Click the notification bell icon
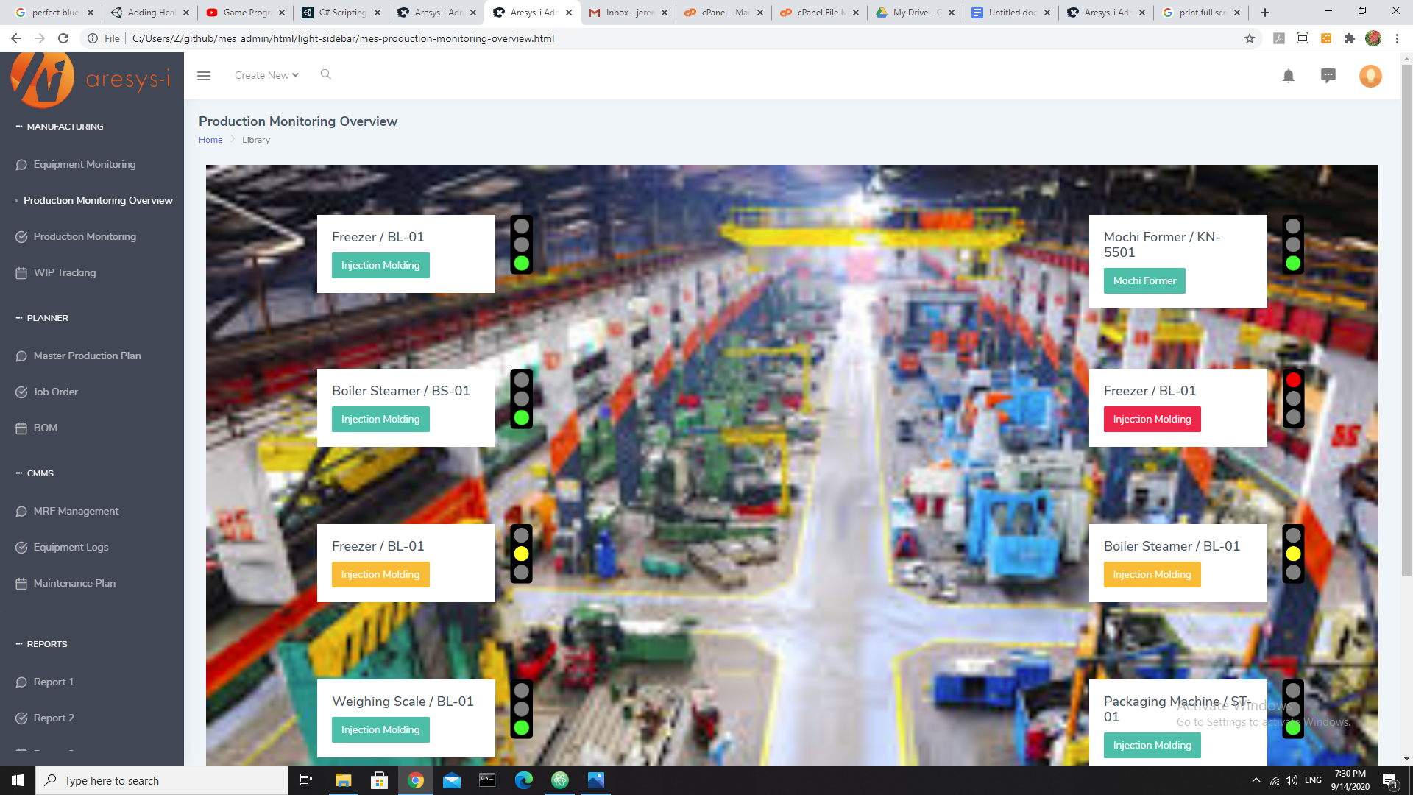This screenshot has width=1413, height=795. click(x=1288, y=76)
